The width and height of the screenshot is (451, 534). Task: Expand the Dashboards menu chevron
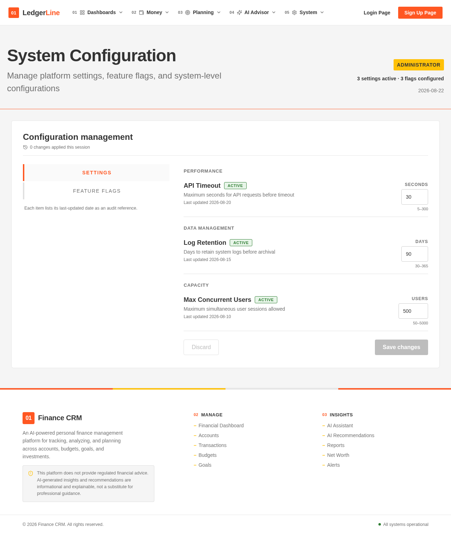click(121, 12)
